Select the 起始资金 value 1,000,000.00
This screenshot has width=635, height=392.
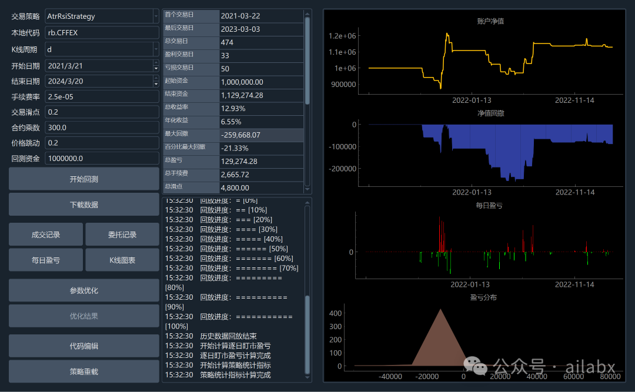pos(262,82)
